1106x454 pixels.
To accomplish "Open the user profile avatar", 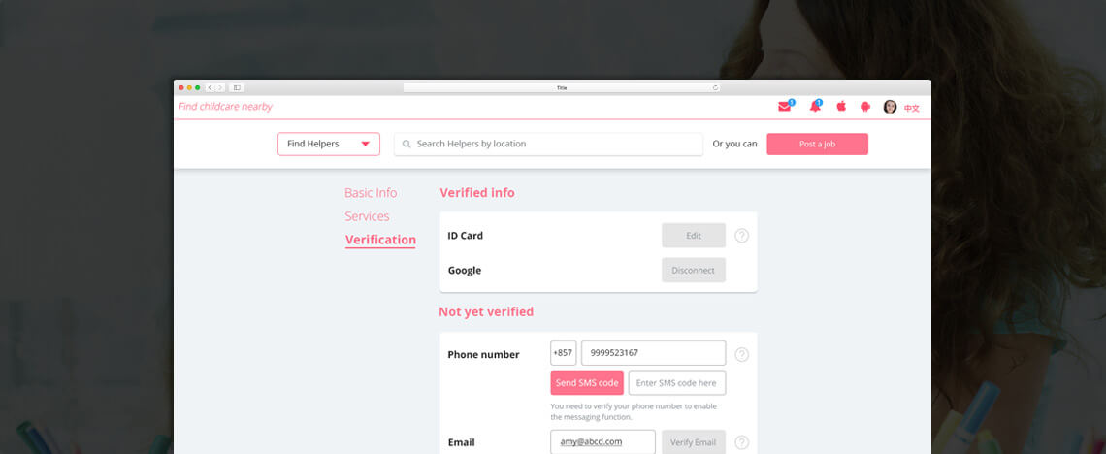I will (891, 107).
